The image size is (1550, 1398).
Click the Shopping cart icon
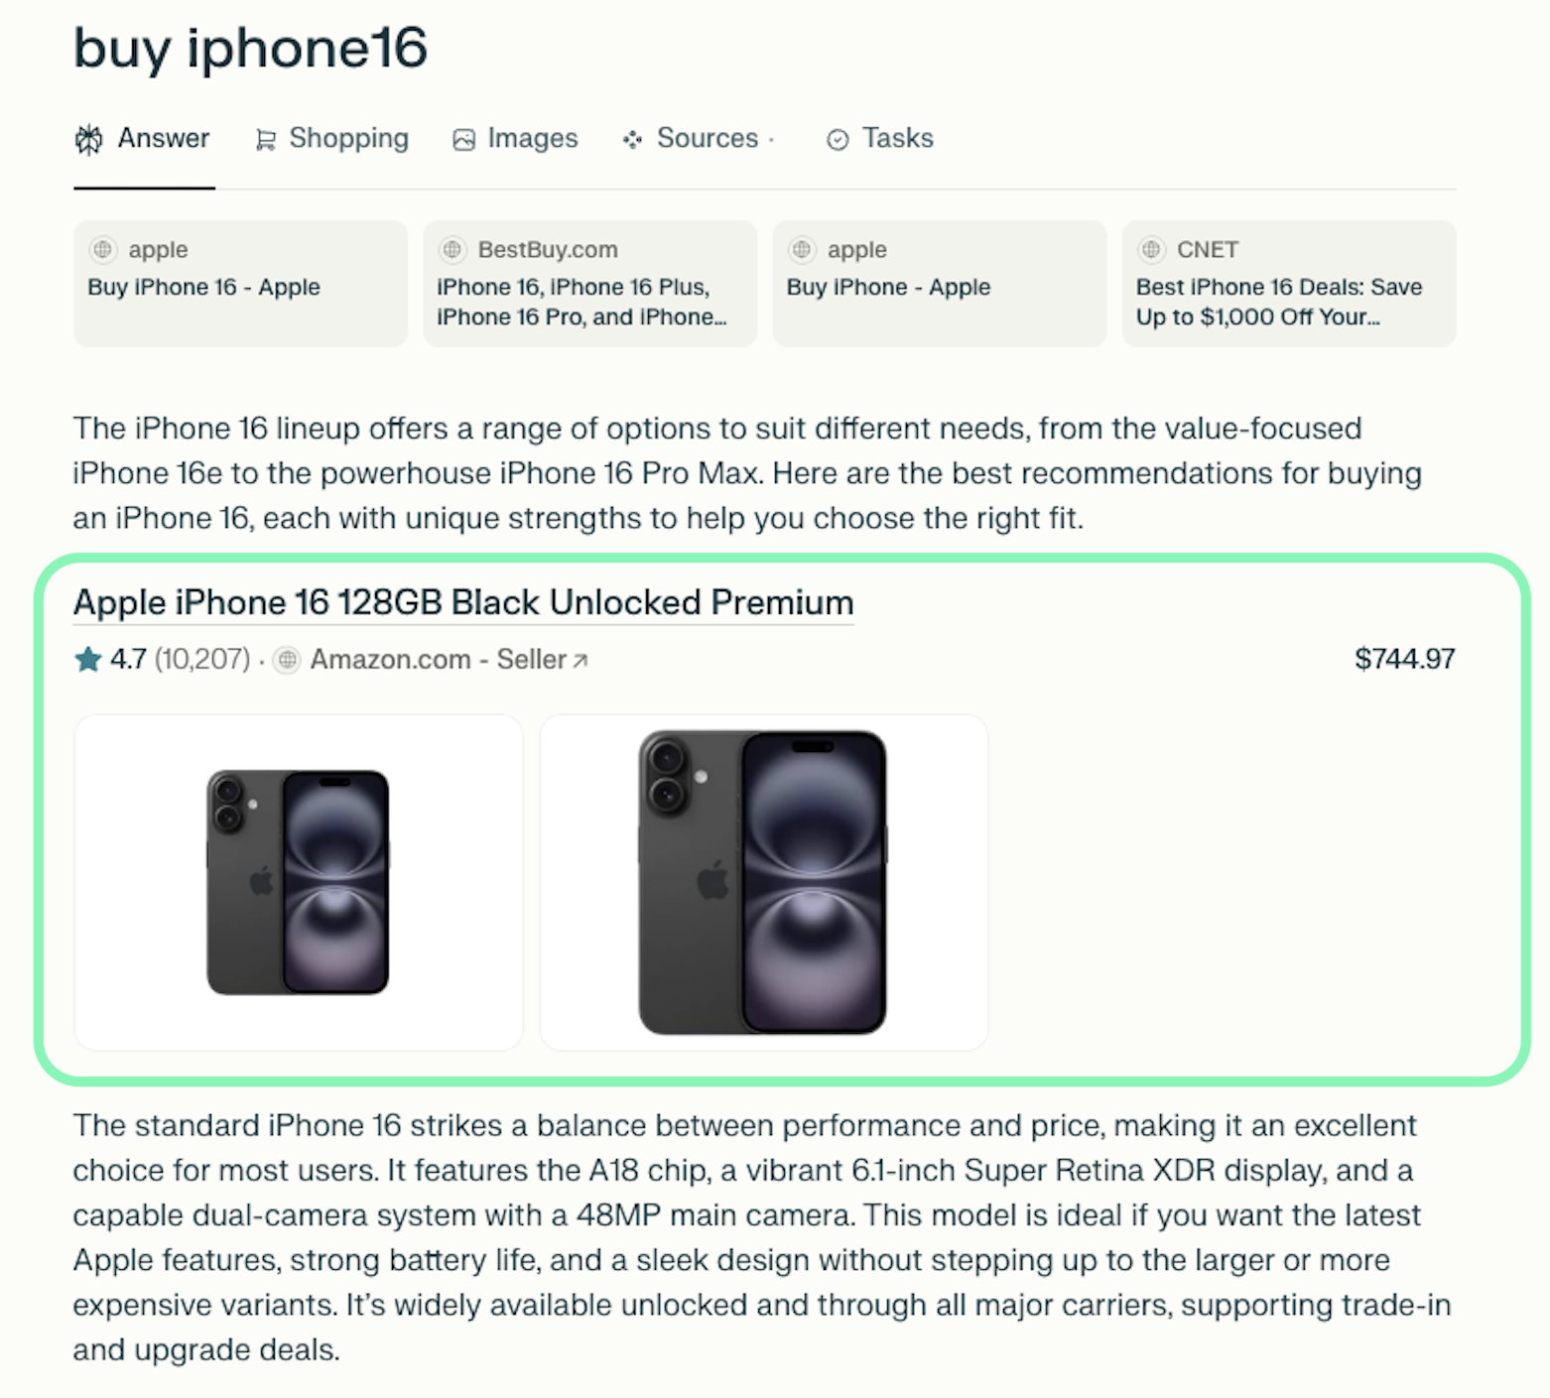pyautogui.click(x=265, y=140)
